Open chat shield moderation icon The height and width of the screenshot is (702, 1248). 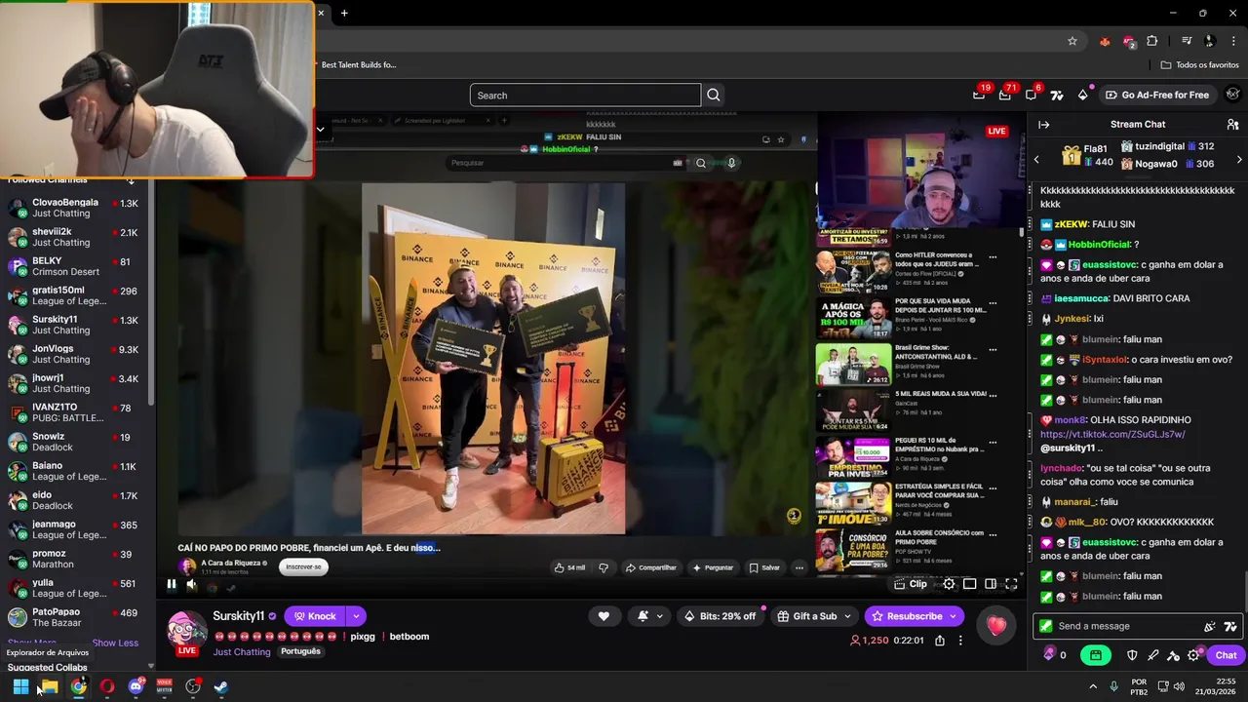(x=1132, y=655)
